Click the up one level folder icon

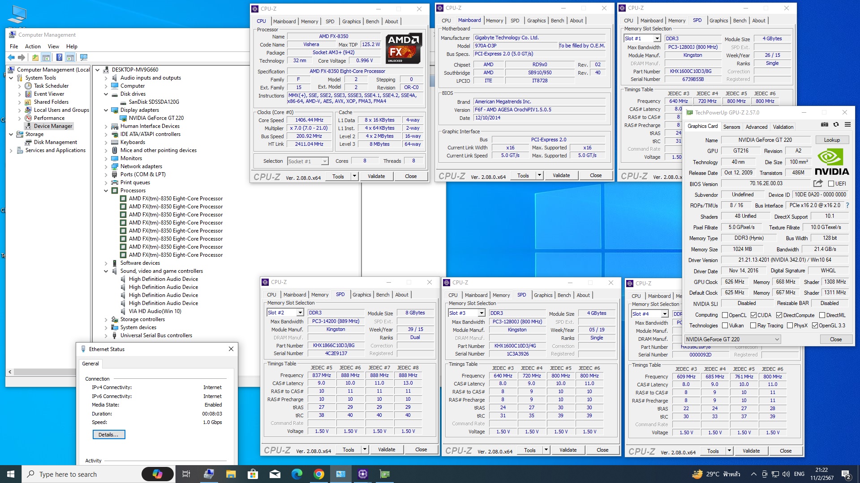coord(35,57)
